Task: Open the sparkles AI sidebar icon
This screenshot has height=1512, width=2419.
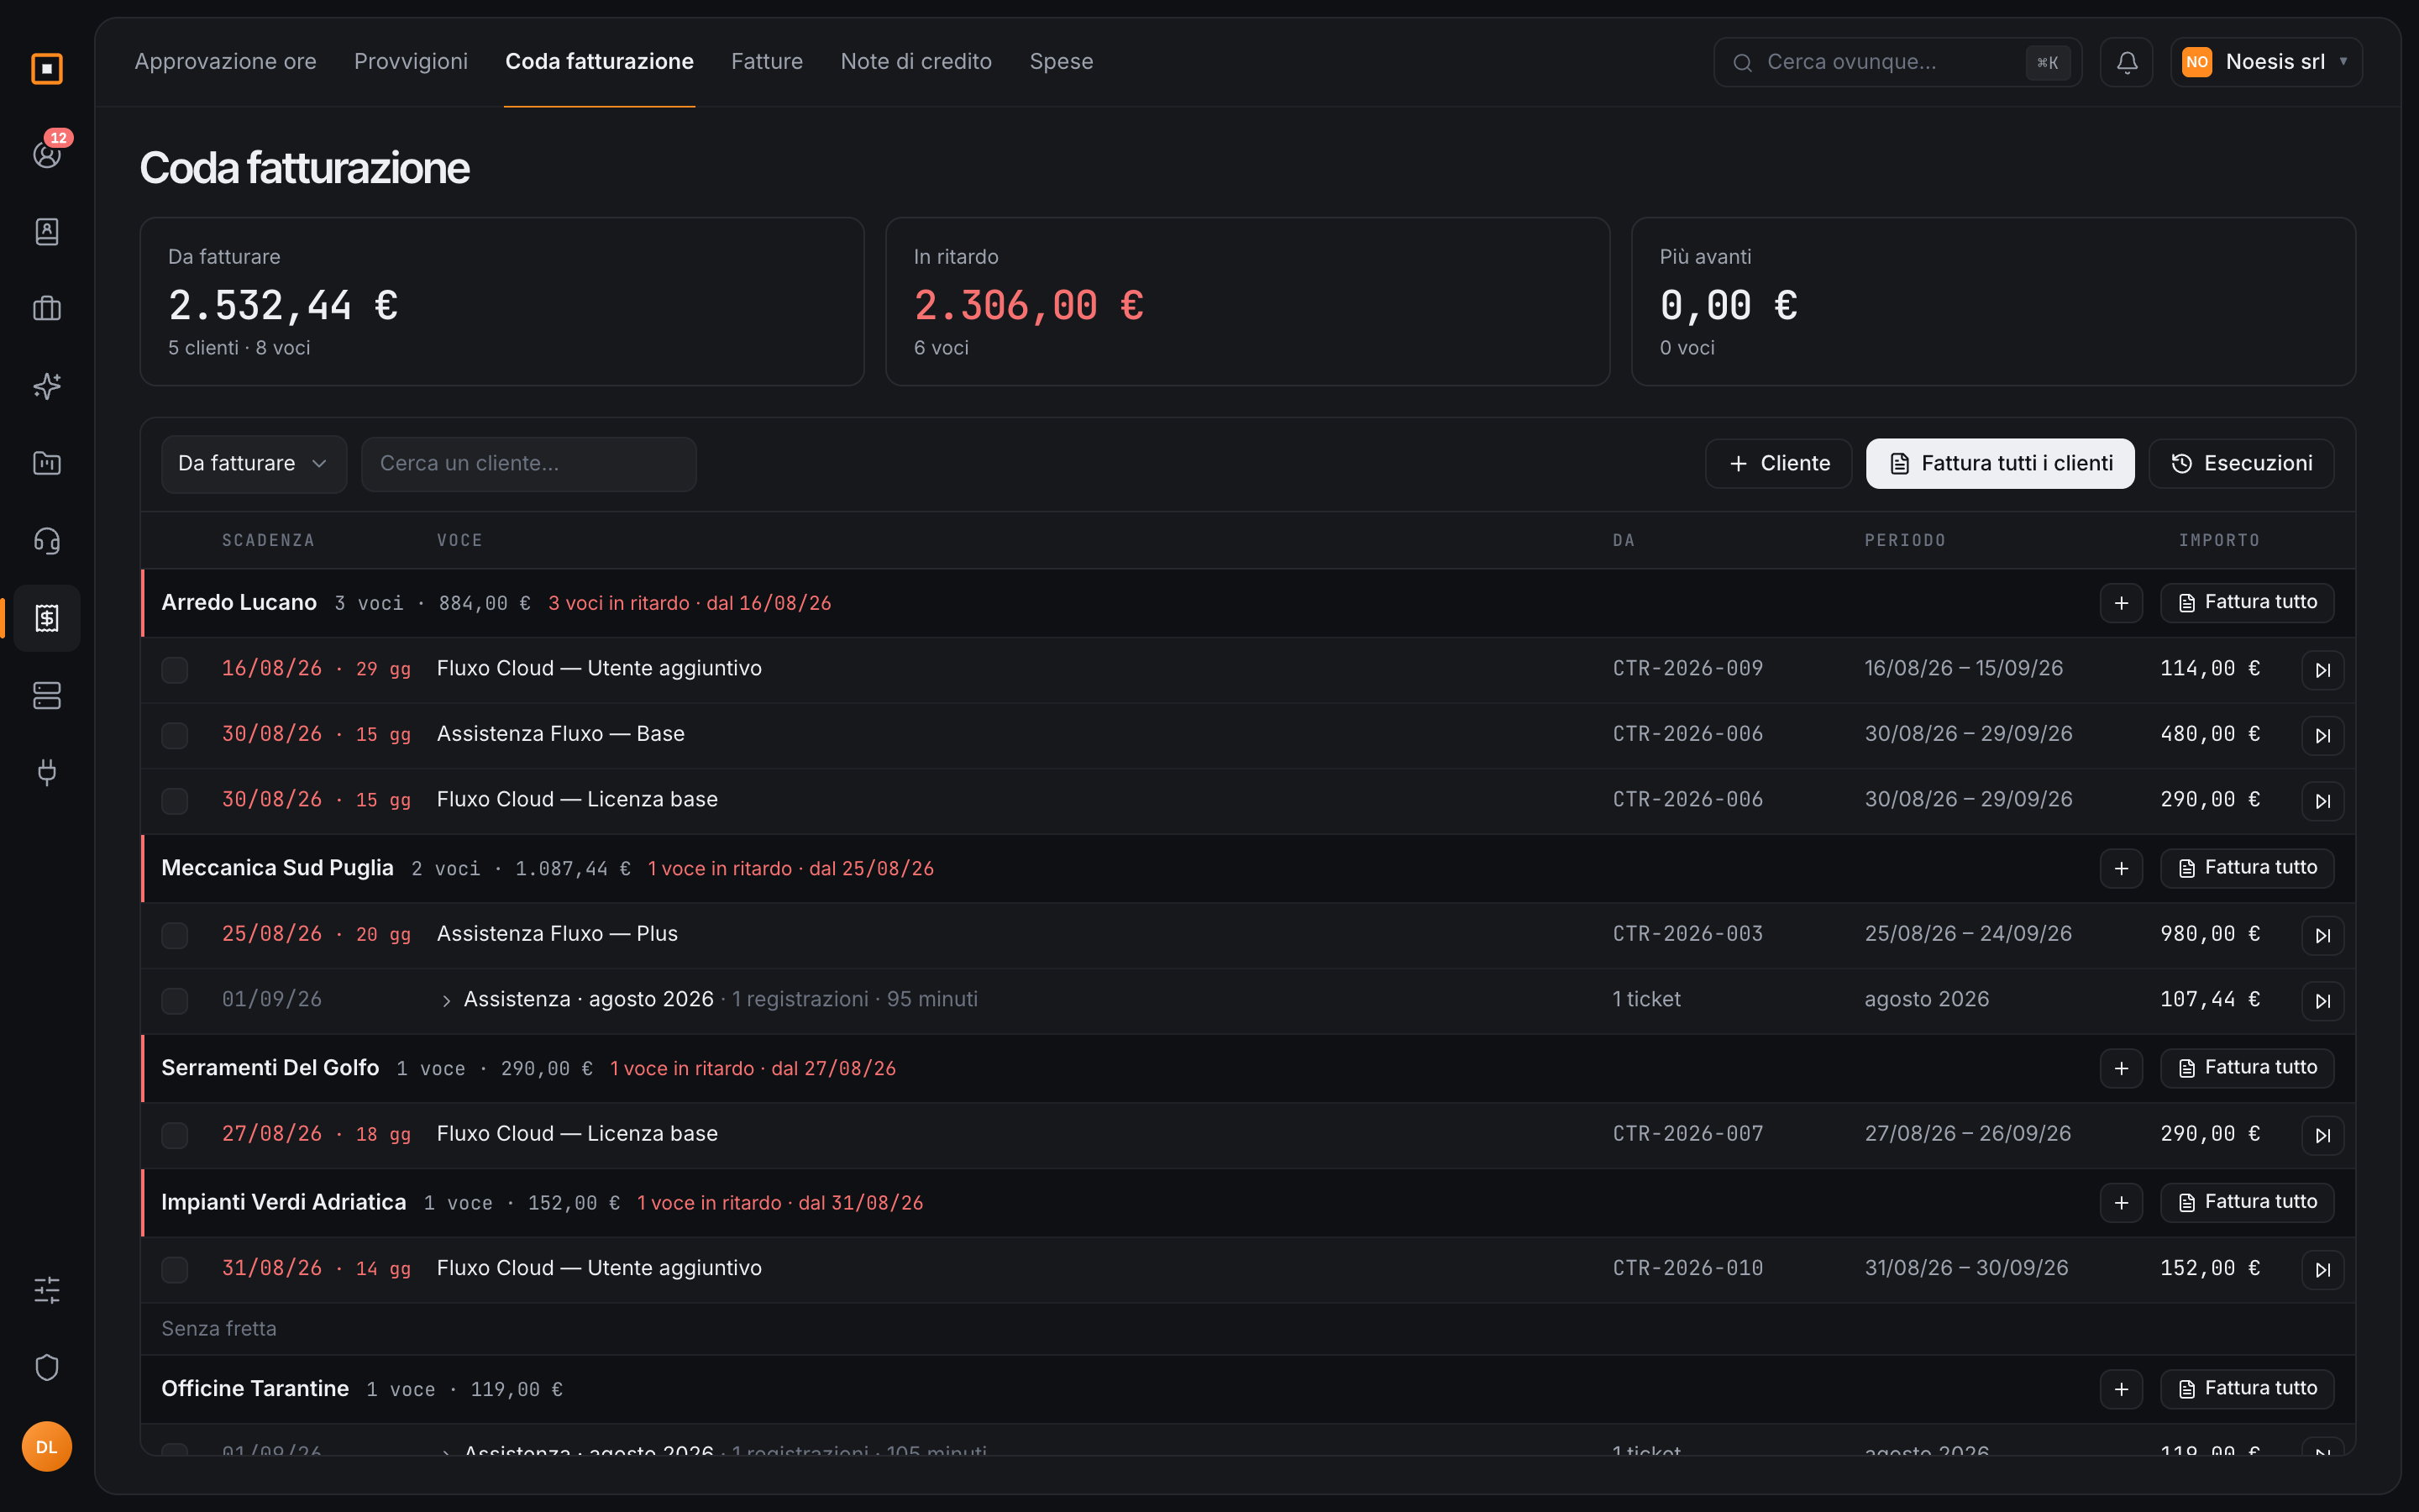Action: [47, 386]
